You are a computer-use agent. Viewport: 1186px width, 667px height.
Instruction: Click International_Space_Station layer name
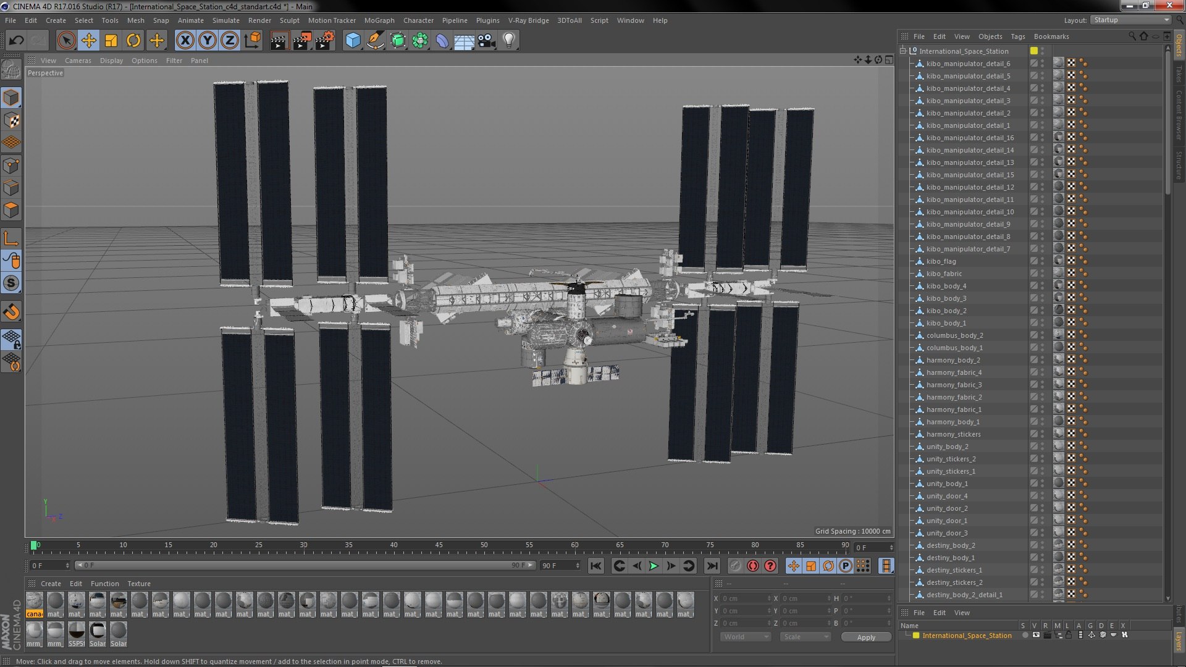coord(967,636)
